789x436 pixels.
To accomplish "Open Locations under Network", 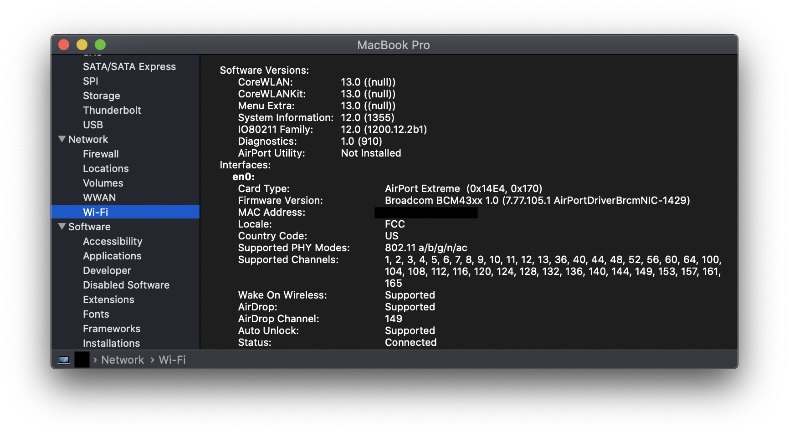I will [x=106, y=168].
